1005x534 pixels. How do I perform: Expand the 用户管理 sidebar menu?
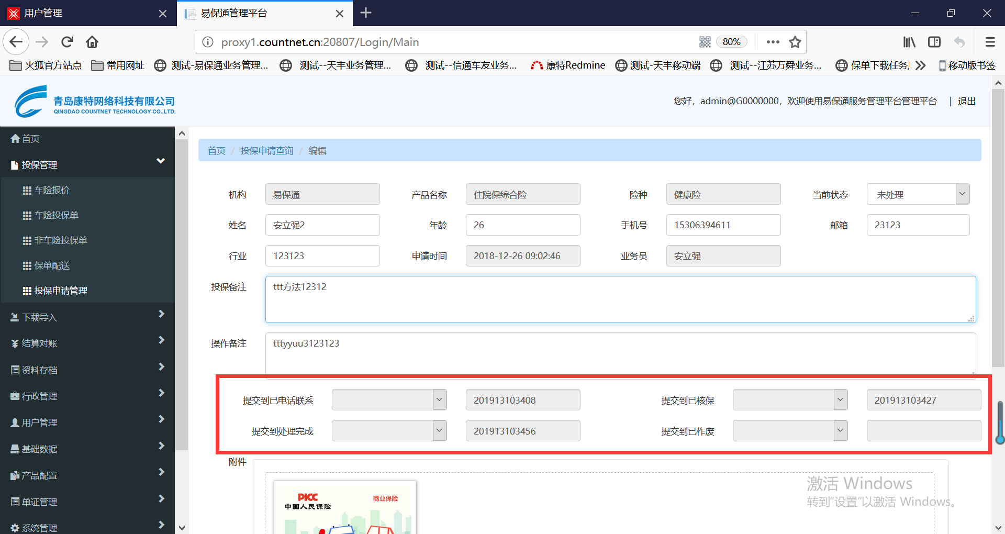click(87, 422)
